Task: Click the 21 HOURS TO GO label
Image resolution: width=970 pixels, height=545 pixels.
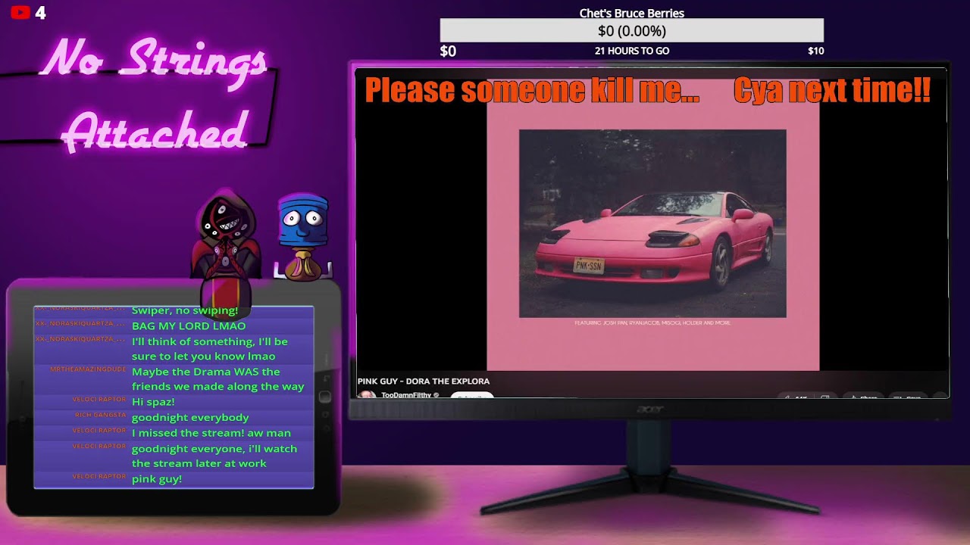Action: click(632, 51)
